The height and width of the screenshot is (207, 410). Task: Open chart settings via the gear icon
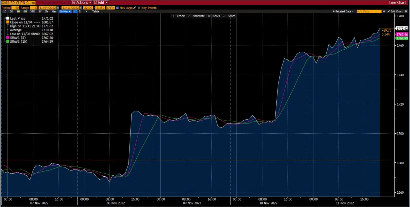point(406,11)
